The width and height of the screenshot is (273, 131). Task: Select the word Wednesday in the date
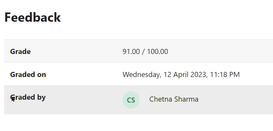141,75
